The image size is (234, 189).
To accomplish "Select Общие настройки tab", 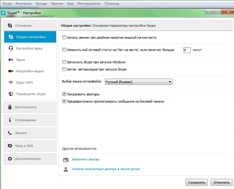I will 30,37.
